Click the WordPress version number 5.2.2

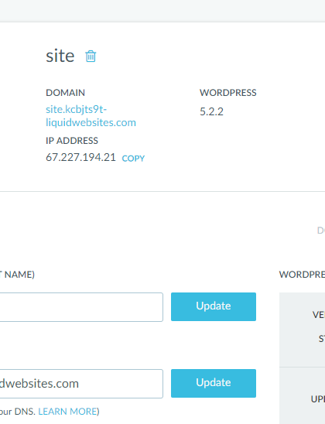point(211,111)
